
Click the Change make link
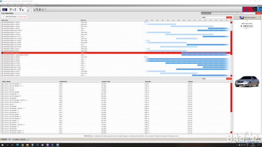(21, 16)
